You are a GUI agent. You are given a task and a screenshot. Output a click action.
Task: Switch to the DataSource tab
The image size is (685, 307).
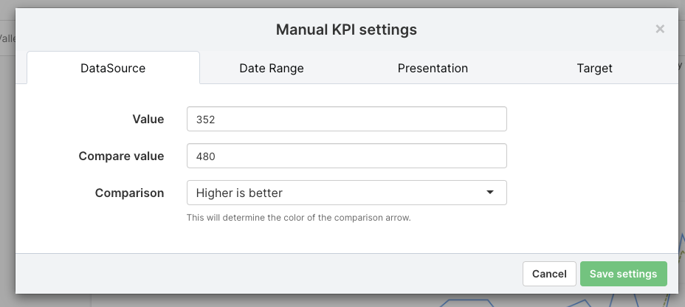[x=113, y=68]
